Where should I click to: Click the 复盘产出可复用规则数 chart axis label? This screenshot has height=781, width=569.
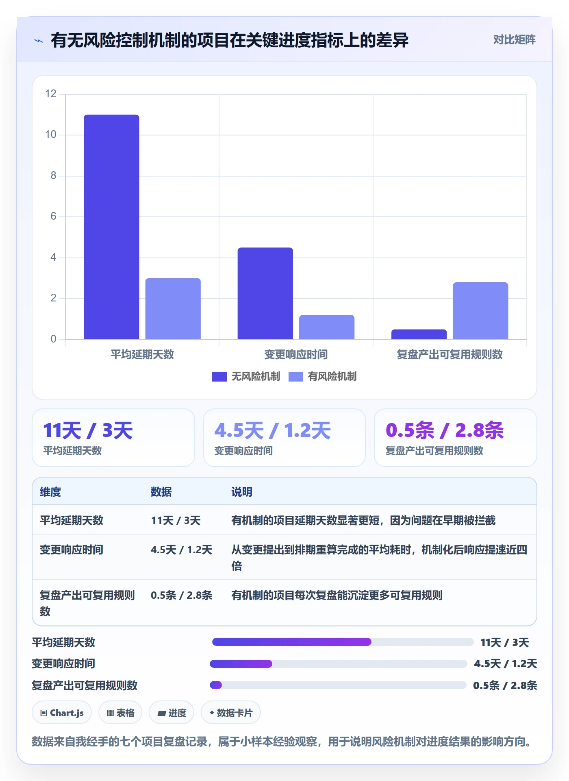click(x=450, y=355)
